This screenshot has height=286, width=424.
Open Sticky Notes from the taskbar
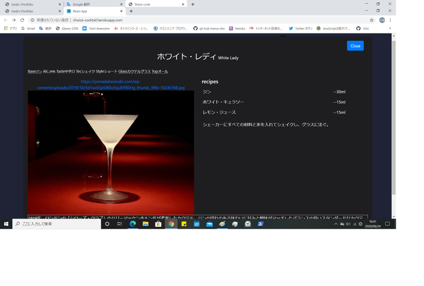click(x=184, y=224)
